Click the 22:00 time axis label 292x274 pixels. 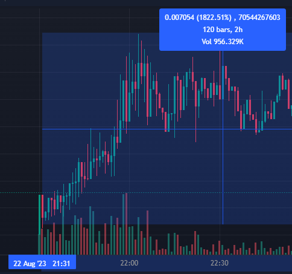coord(129,263)
